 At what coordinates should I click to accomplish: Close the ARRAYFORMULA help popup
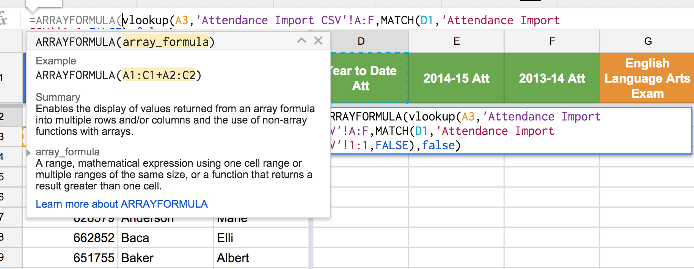coord(318,41)
